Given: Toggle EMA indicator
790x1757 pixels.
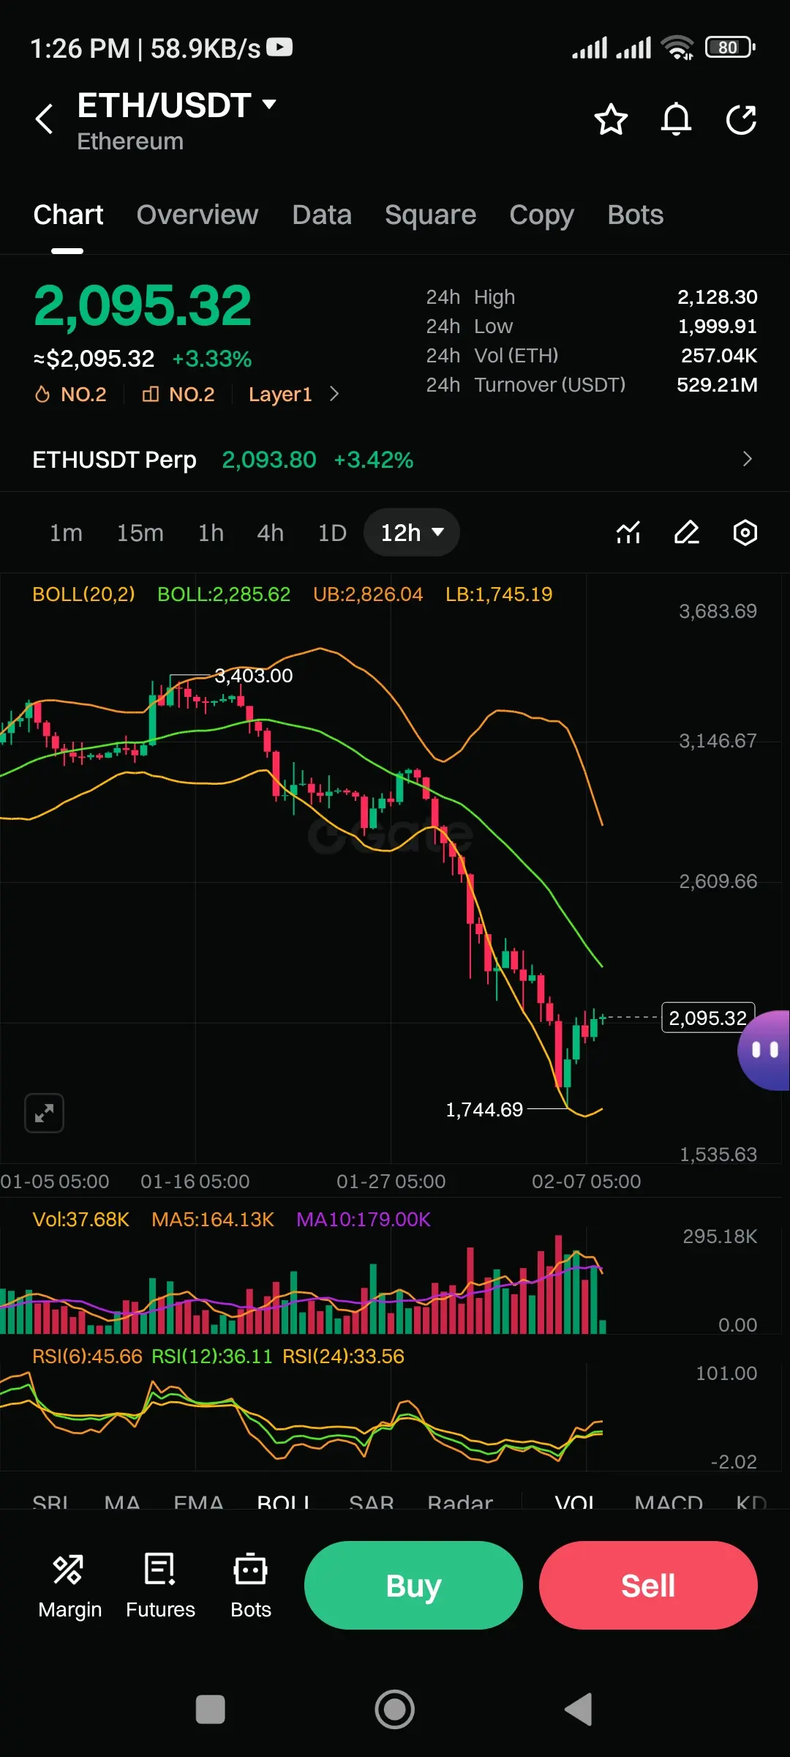Looking at the screenshot, I should (198, 1502).
